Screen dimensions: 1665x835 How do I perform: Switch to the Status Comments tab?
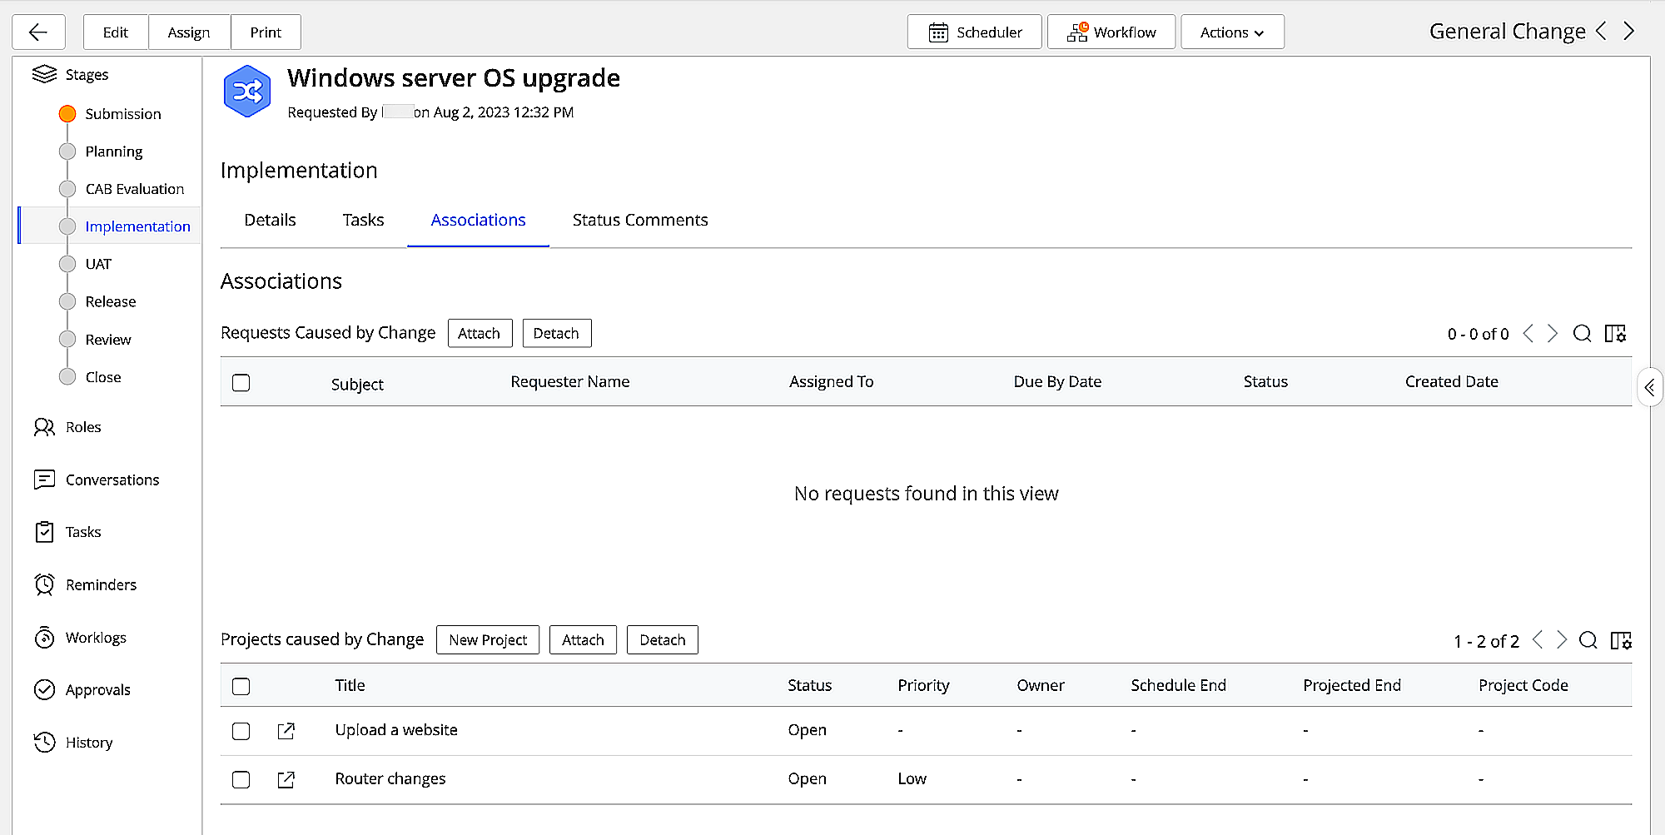tap(639, 221)
